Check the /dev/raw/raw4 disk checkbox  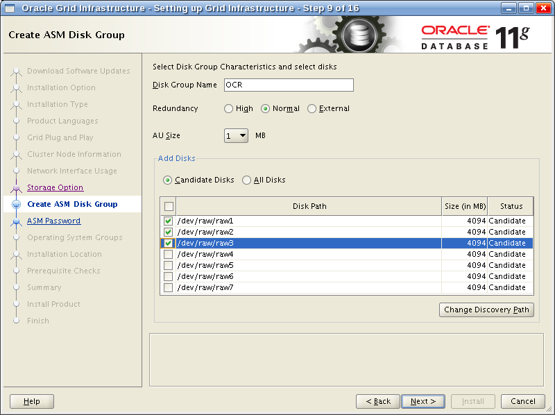point(168,254)
